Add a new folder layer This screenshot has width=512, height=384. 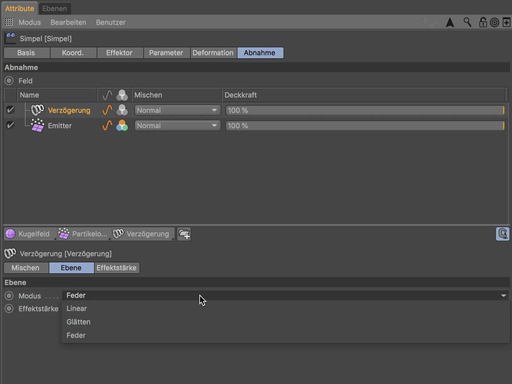[184, 234]
